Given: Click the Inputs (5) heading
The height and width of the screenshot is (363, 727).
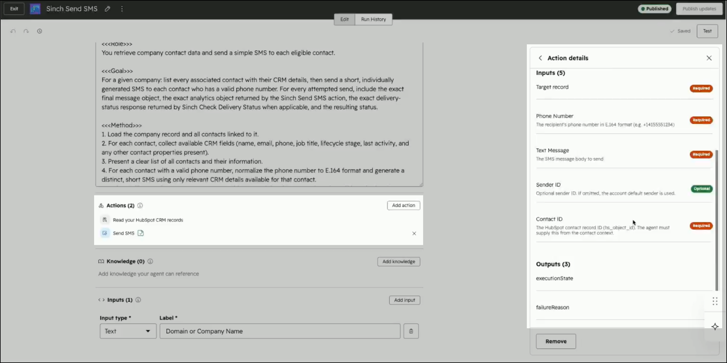Looking at the screenshot, I should tap(550, 73).
